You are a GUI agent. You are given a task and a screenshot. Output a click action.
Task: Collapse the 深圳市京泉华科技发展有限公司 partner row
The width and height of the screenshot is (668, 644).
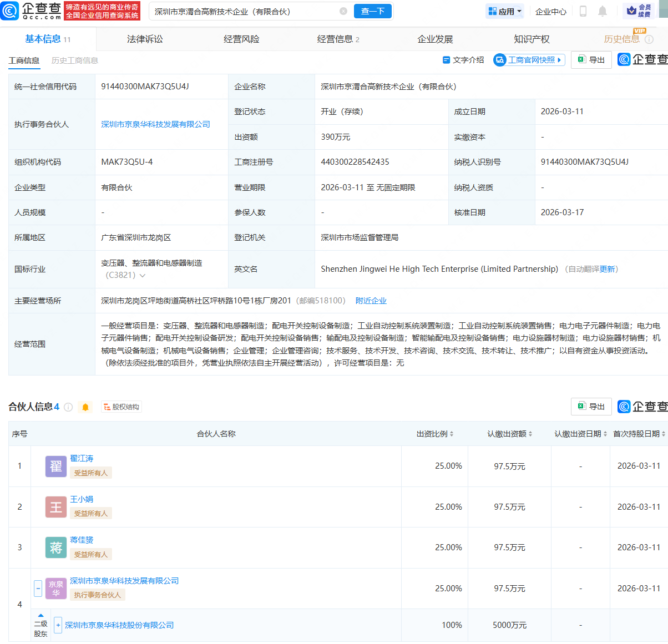tap(38, 588)
